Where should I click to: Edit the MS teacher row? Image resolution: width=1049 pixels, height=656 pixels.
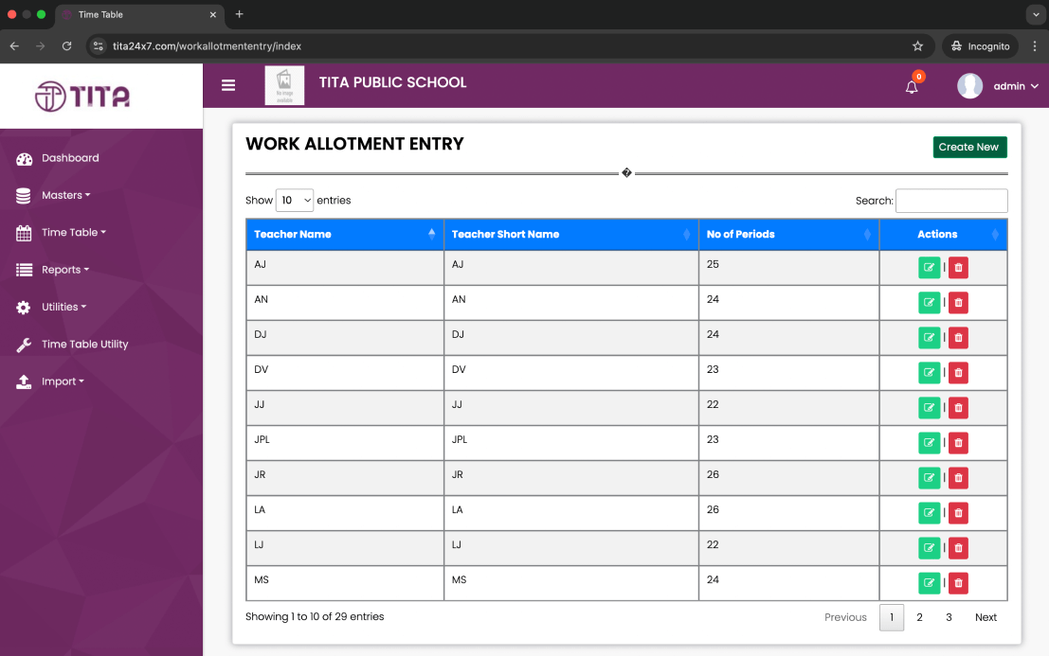(929, 583)
